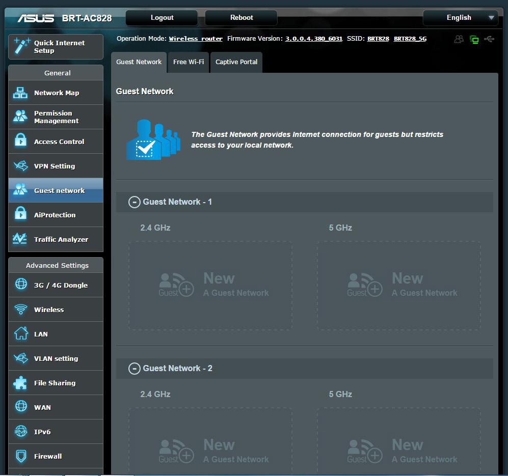The width and height of the screenshot is (508, 476).
Task: Open the Network Map menu item
Action: coord(56,93)
